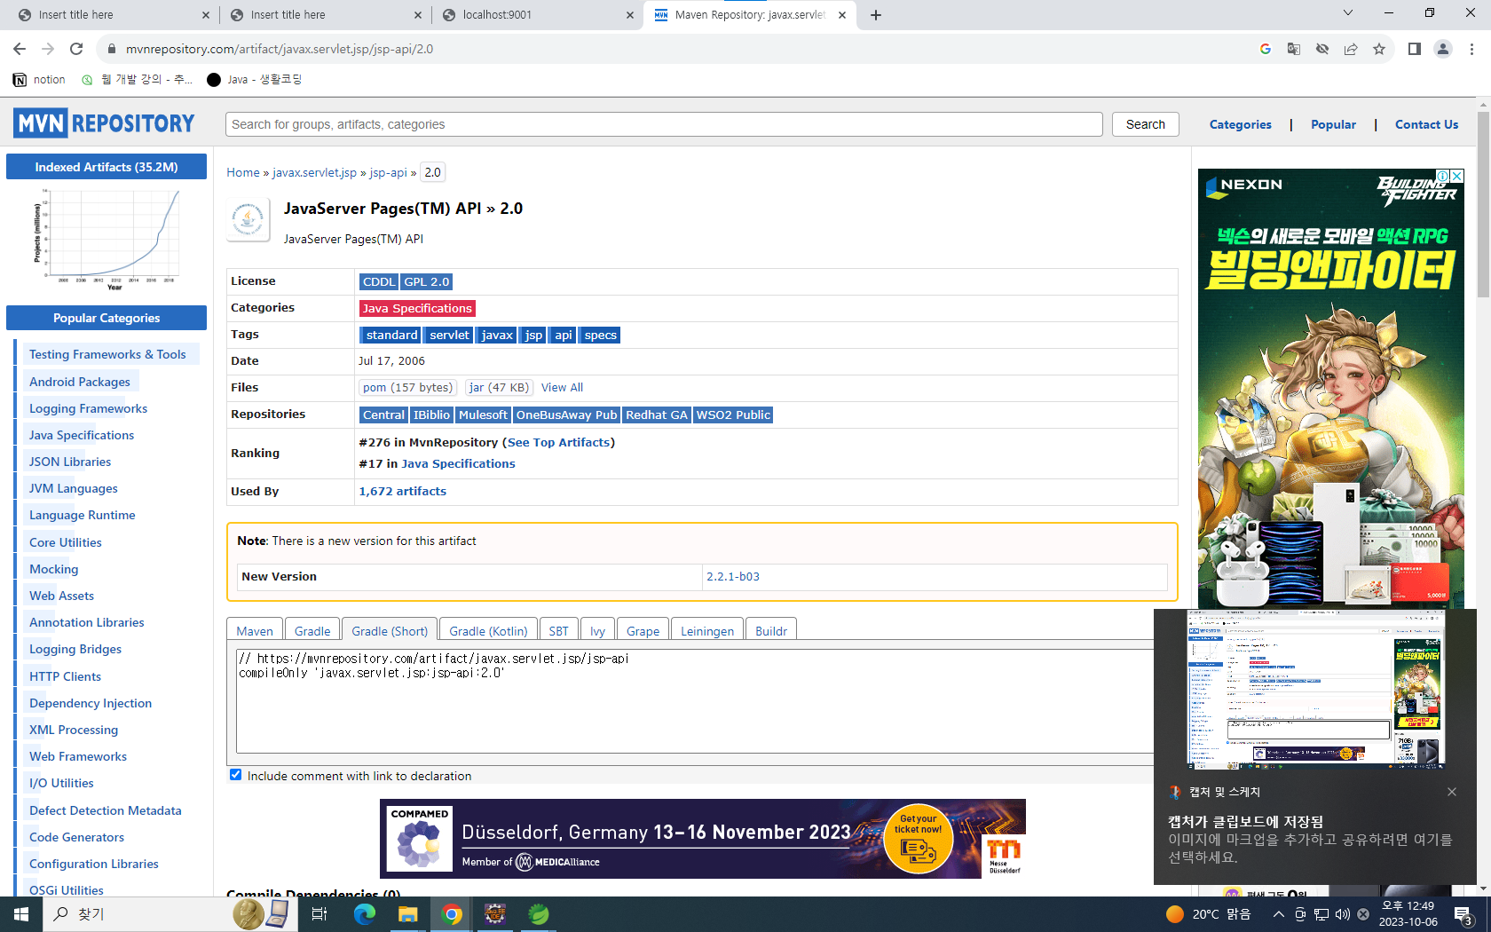The width and height of the screenshot is (1491, 932).
Task: Open Chrome tab search dropdown arrow
Action: [x=1348, y=13]
